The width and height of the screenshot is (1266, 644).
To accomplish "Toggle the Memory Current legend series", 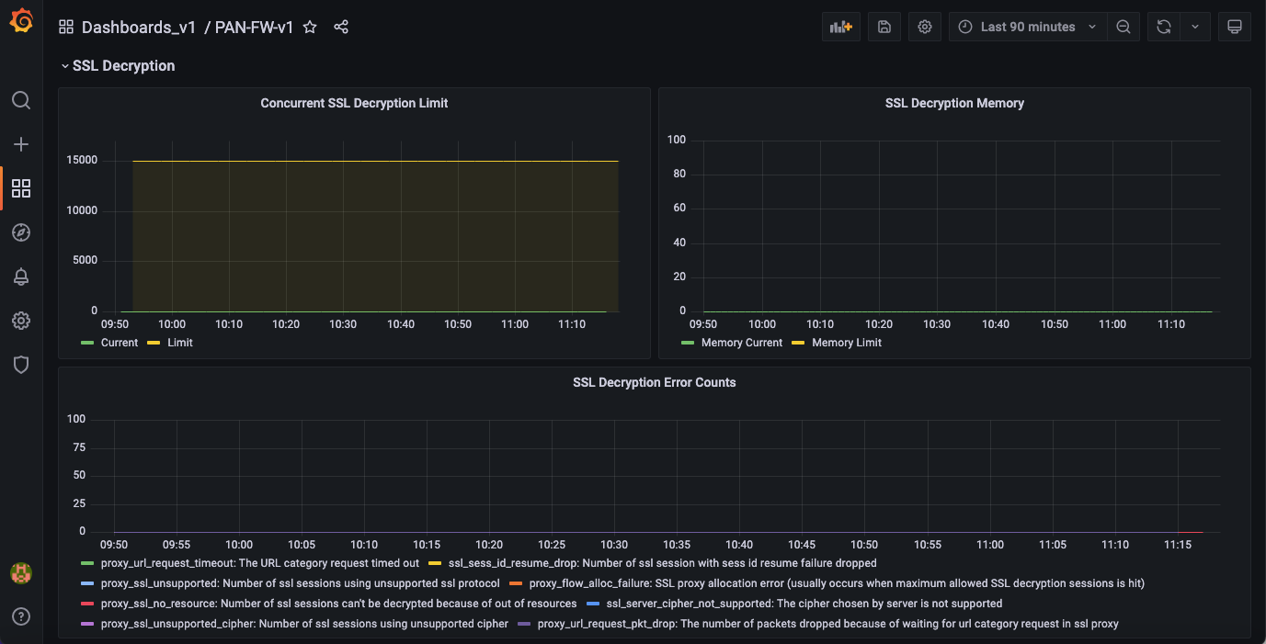I will [x=742, y=343].
